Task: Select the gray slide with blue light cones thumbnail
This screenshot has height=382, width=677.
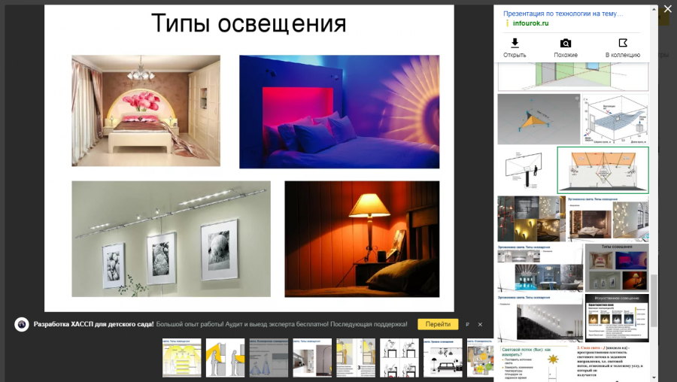Action: point(269,358)
